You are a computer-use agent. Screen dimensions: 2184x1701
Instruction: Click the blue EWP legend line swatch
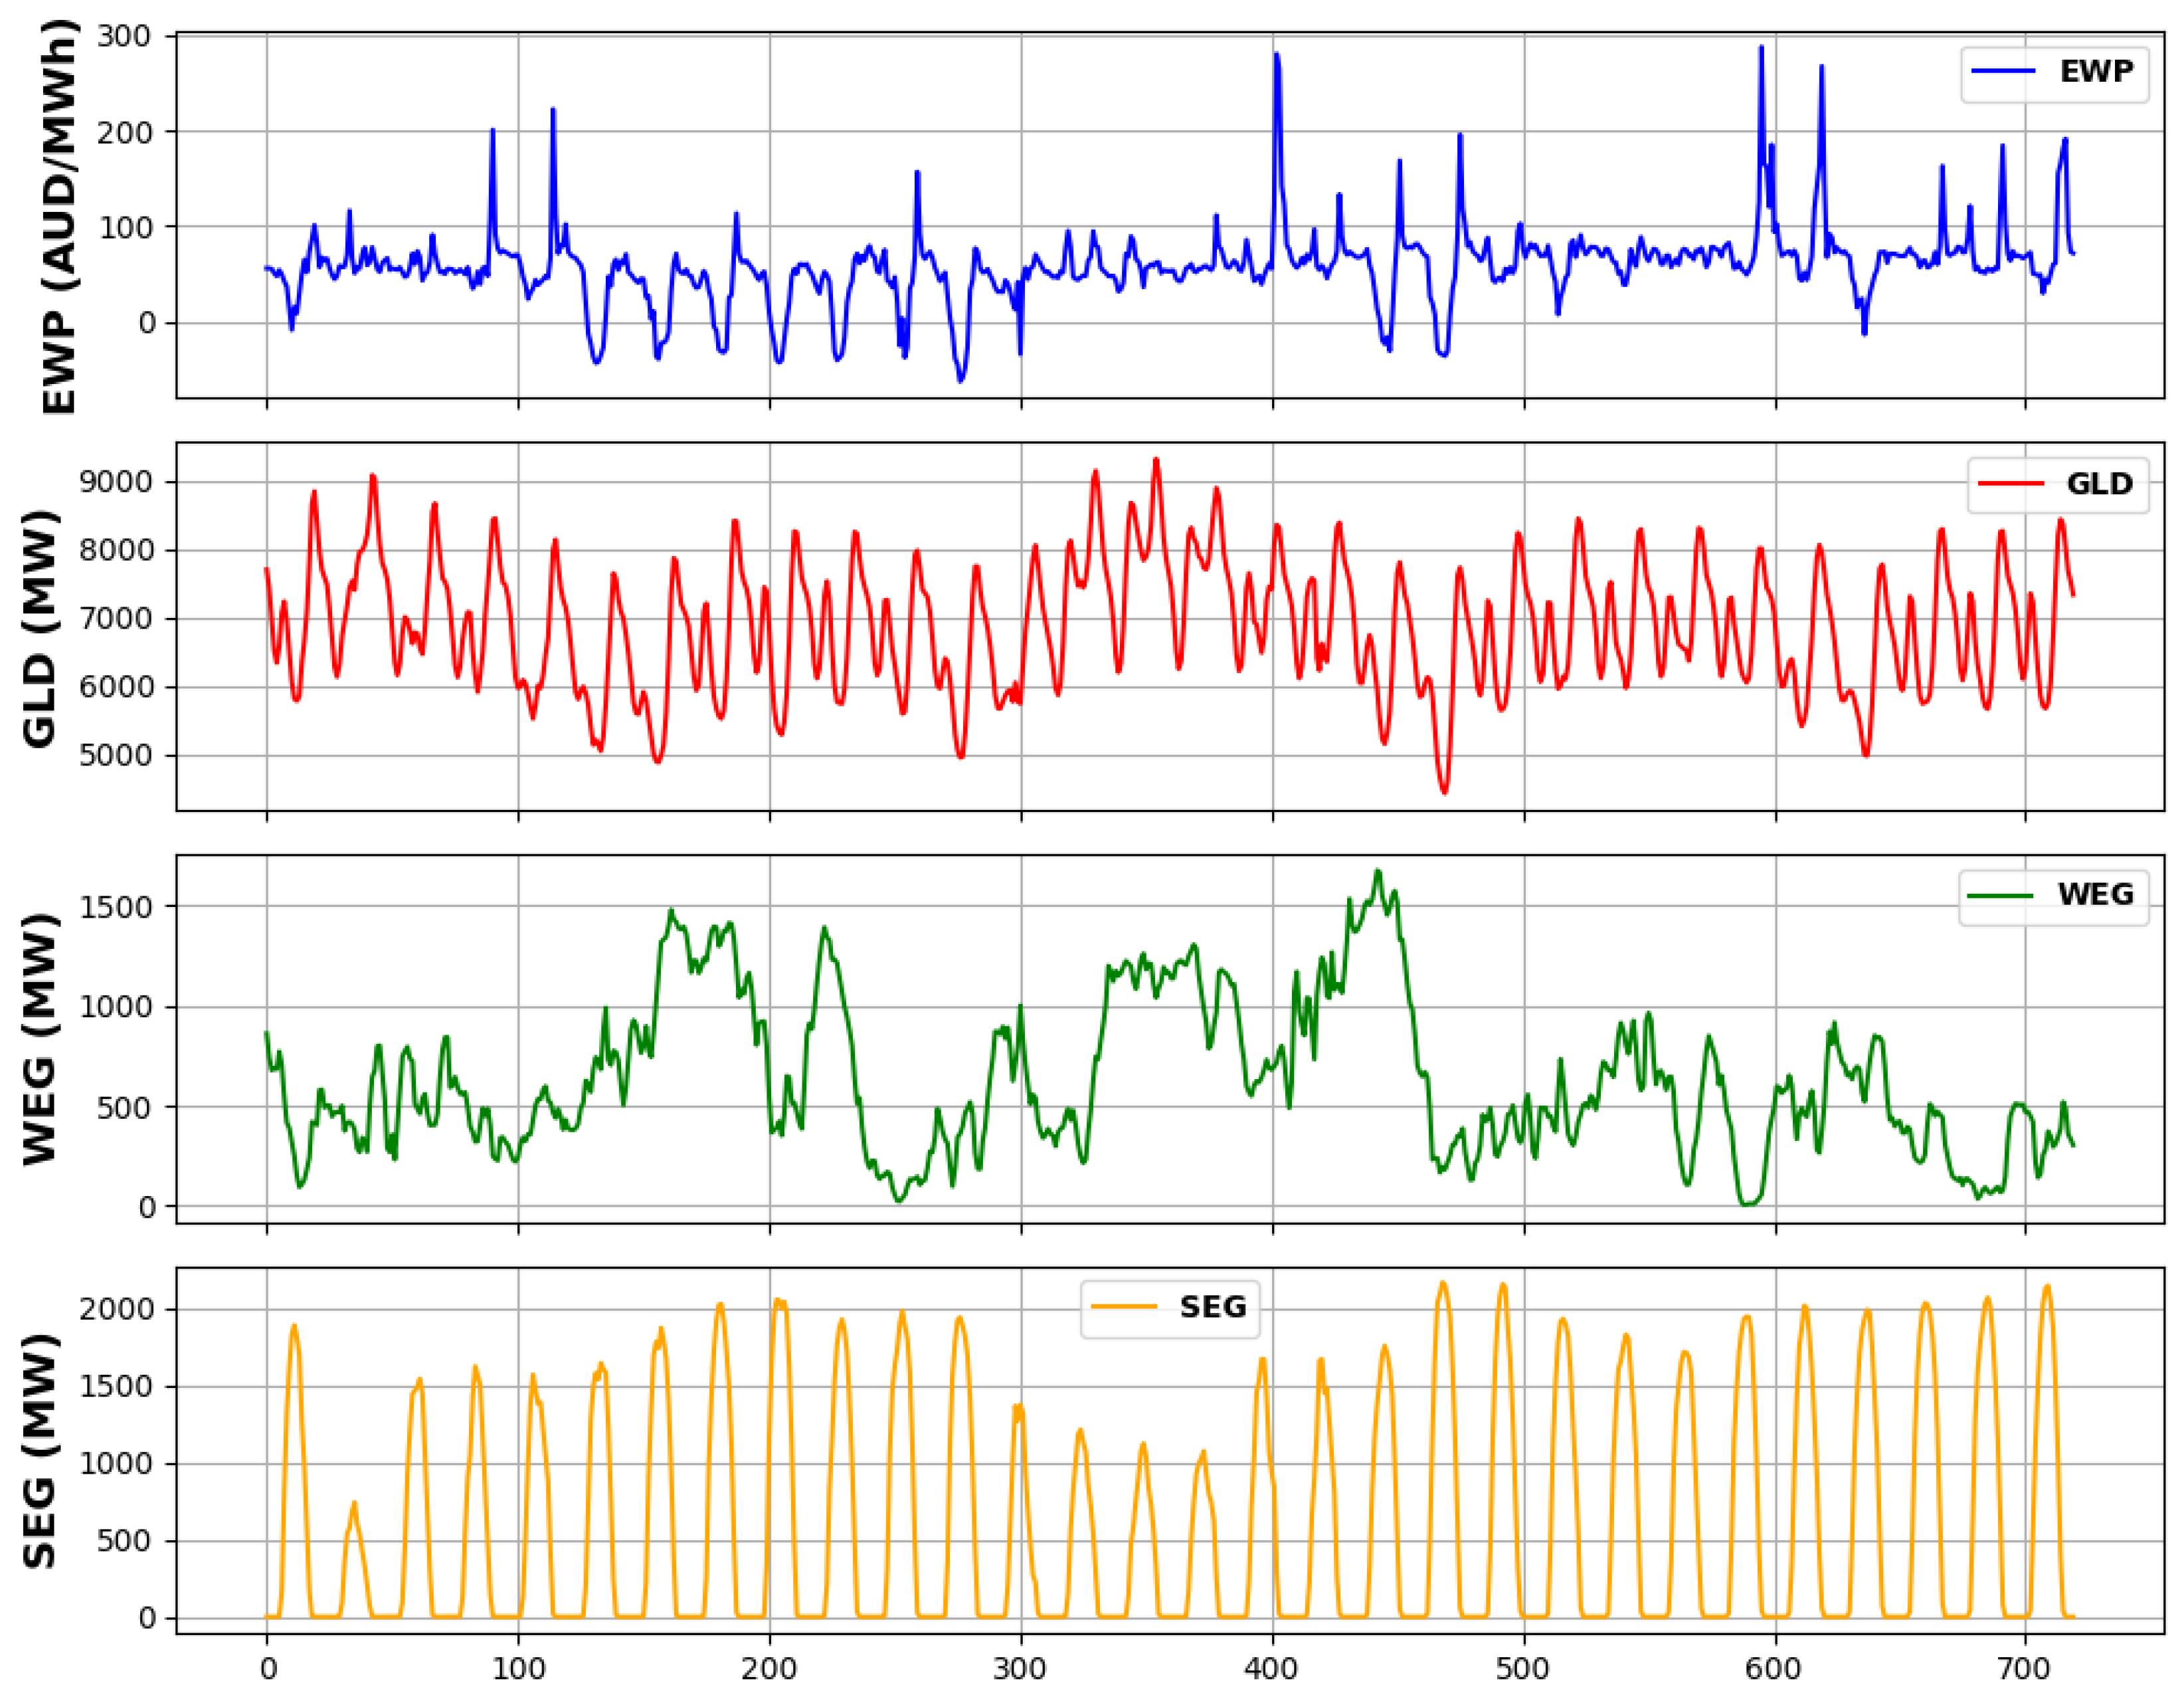pos(2002,72)
